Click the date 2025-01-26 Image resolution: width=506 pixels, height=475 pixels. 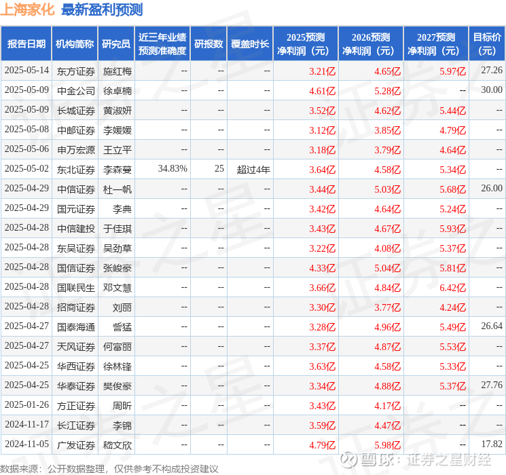26,404
